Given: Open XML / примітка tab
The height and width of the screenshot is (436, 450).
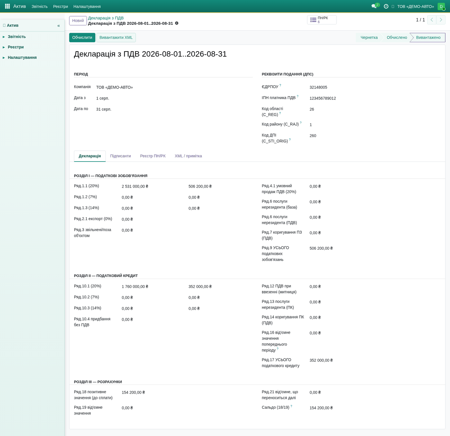Looking at the screenshot, I should click(188, 156).
